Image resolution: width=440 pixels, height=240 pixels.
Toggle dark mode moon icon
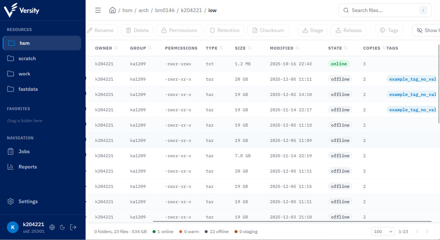[62, 227]
